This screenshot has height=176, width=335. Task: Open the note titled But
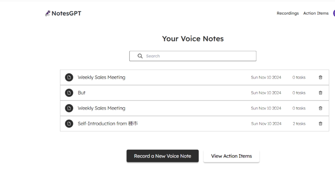(194, 93)
